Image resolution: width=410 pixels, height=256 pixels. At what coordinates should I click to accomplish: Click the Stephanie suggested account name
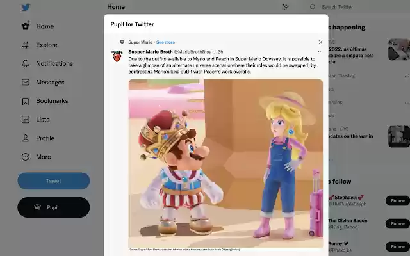pos(346,198)
